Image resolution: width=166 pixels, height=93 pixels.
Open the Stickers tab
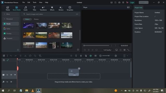(x=61, y=9)
